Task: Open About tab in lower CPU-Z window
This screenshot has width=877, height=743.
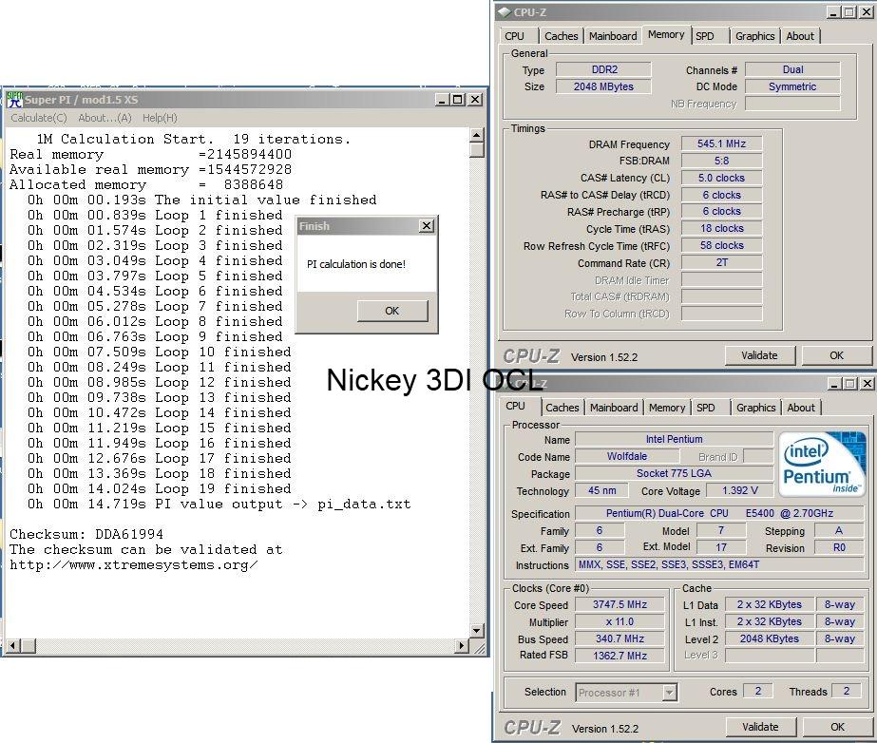Action: (801, 408)
